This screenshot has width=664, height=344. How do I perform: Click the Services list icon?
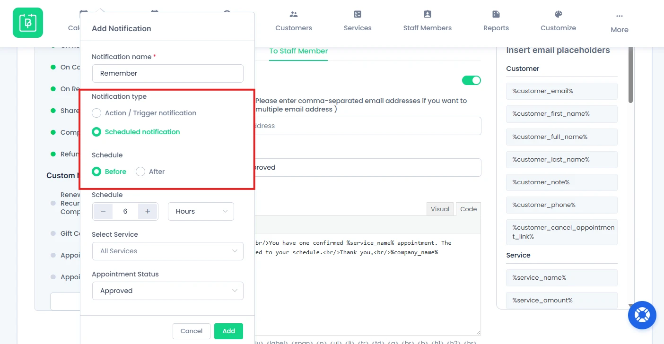point(358,14)
